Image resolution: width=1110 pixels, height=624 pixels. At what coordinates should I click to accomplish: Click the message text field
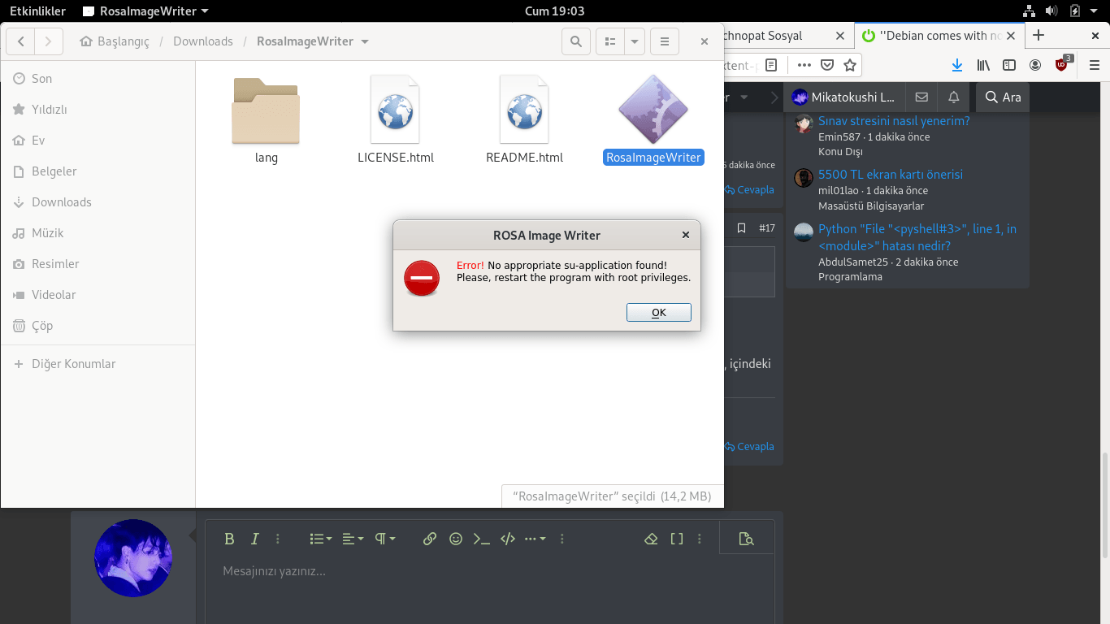490,589
